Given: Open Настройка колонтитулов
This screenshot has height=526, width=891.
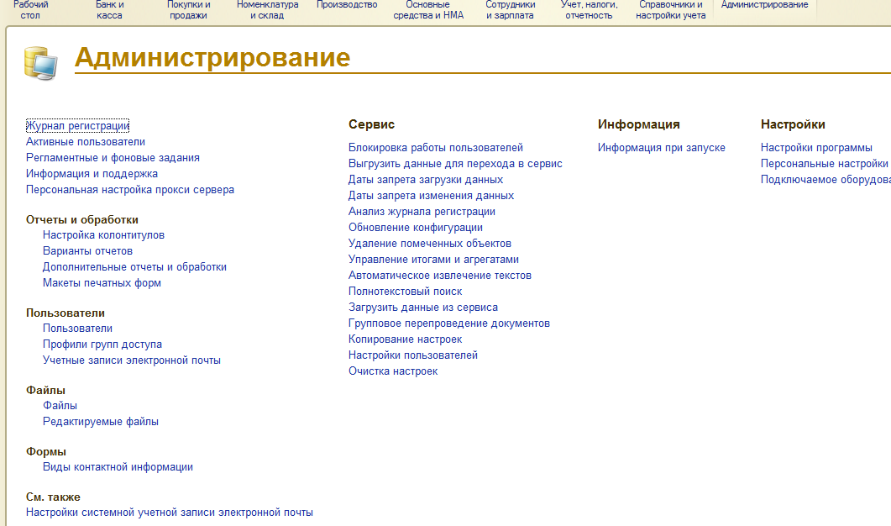Looking at the screenshot, I should 103,235.
